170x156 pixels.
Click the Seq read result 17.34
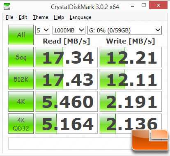[x=67, y=57]
